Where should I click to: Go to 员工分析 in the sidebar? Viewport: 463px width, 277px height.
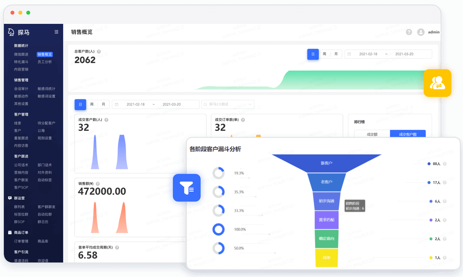pos(45,62)
